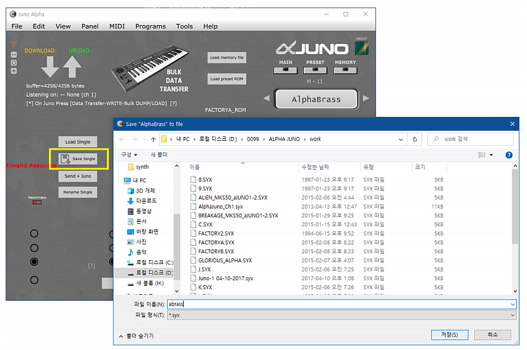This screenshot has height=350, width=527.
Task: Click the folder tree scrollbar
Action: [x=177, y=246]
